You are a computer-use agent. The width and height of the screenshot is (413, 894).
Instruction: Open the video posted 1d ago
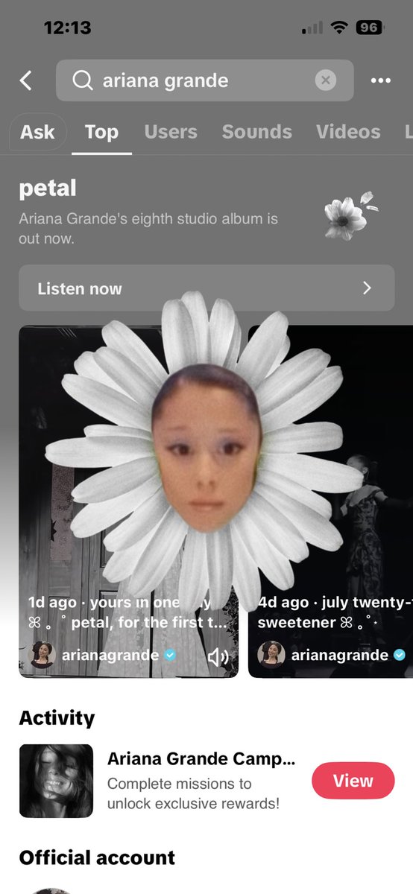tap(128, 501)
